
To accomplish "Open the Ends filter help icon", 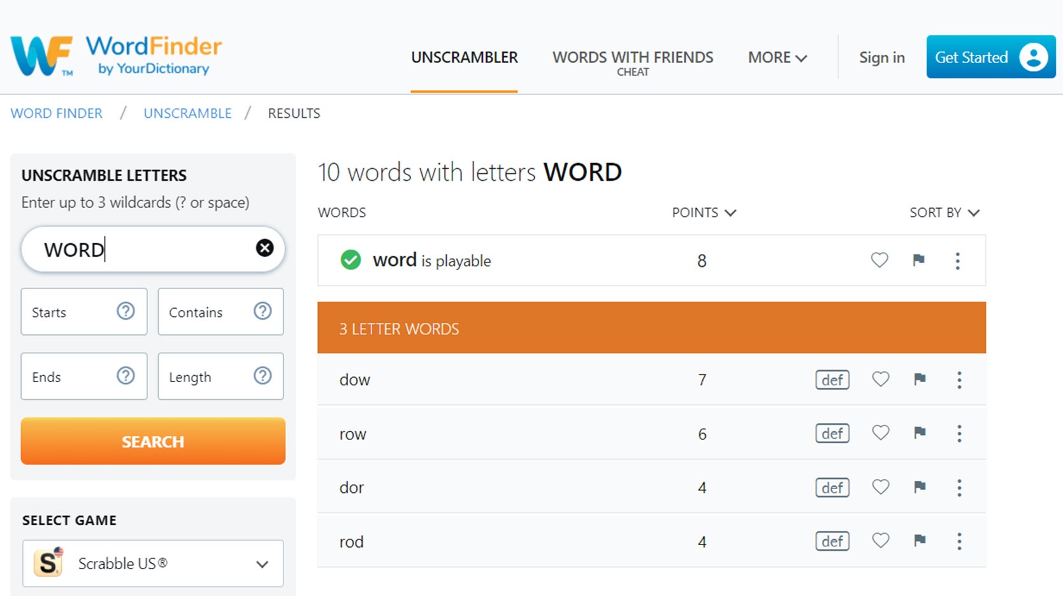I will 126,376.
